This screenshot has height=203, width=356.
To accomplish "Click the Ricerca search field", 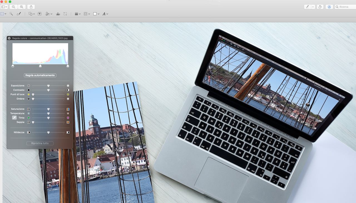I will pyautogui.click(x=345, y=7).
